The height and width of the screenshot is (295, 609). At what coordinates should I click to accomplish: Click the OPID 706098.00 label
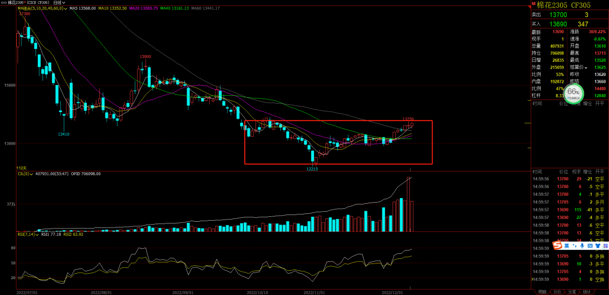pos(86,173)
